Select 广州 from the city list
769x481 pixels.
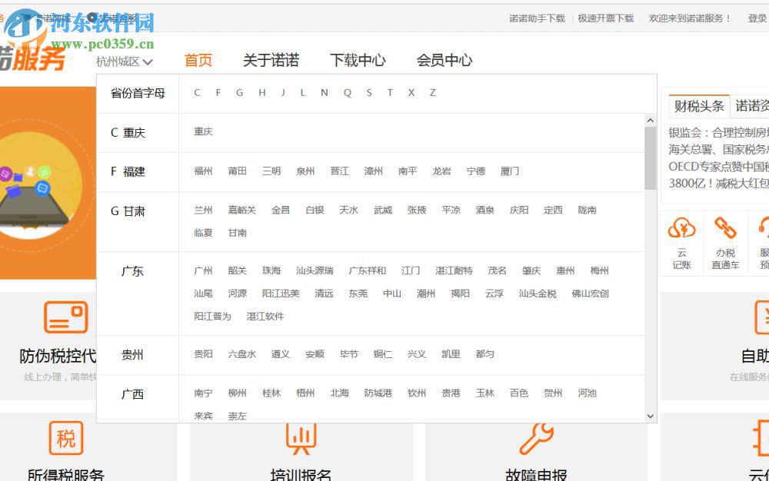[202, 270]
